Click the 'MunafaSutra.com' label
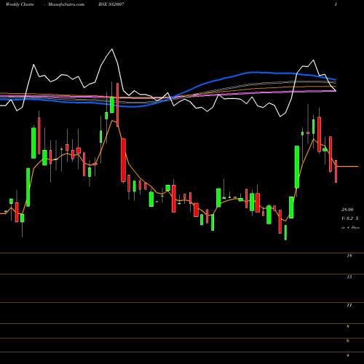 [66, 4]
